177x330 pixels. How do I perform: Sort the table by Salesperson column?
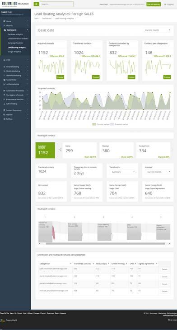56,264
